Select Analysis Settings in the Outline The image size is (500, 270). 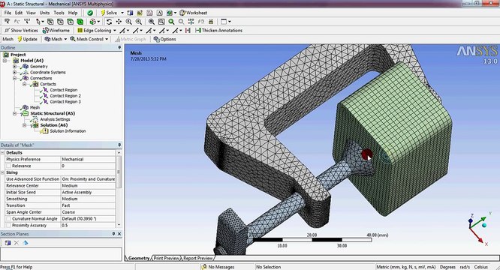tap(55, 119)
